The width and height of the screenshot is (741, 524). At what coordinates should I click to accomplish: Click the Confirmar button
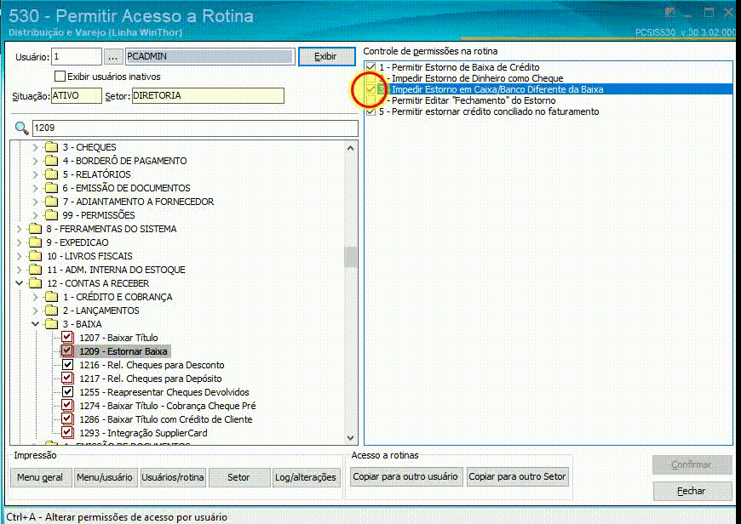(x=692, y=465)
